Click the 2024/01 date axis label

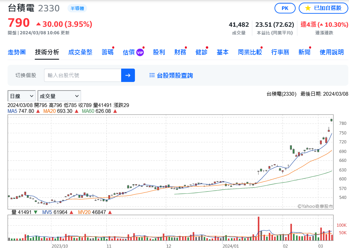click(x=230, y=246)
